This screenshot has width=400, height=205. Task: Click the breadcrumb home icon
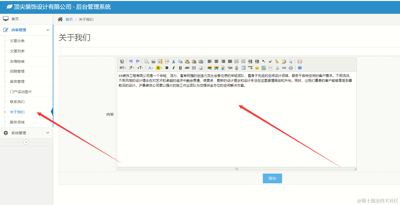pyautogui.click(x=60, y=19)
